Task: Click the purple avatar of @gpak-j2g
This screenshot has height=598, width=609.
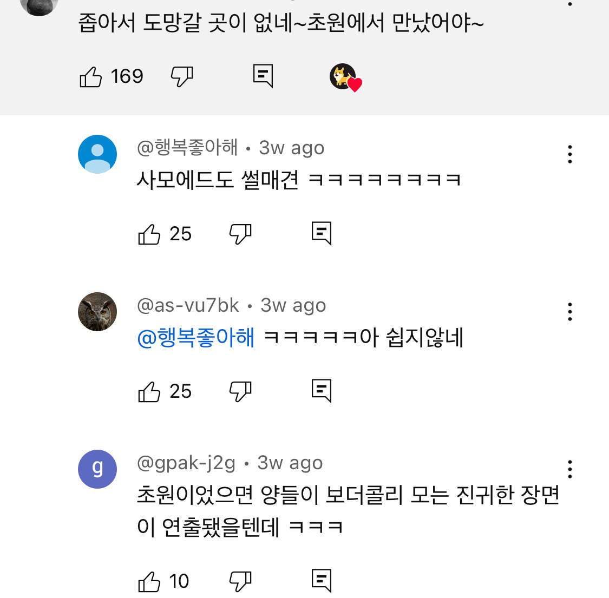Action: click(x=97, y=469)
